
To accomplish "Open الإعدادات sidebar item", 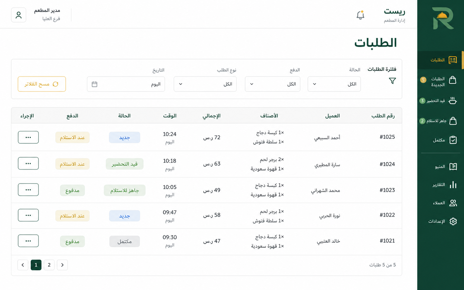I will [441, 221].
